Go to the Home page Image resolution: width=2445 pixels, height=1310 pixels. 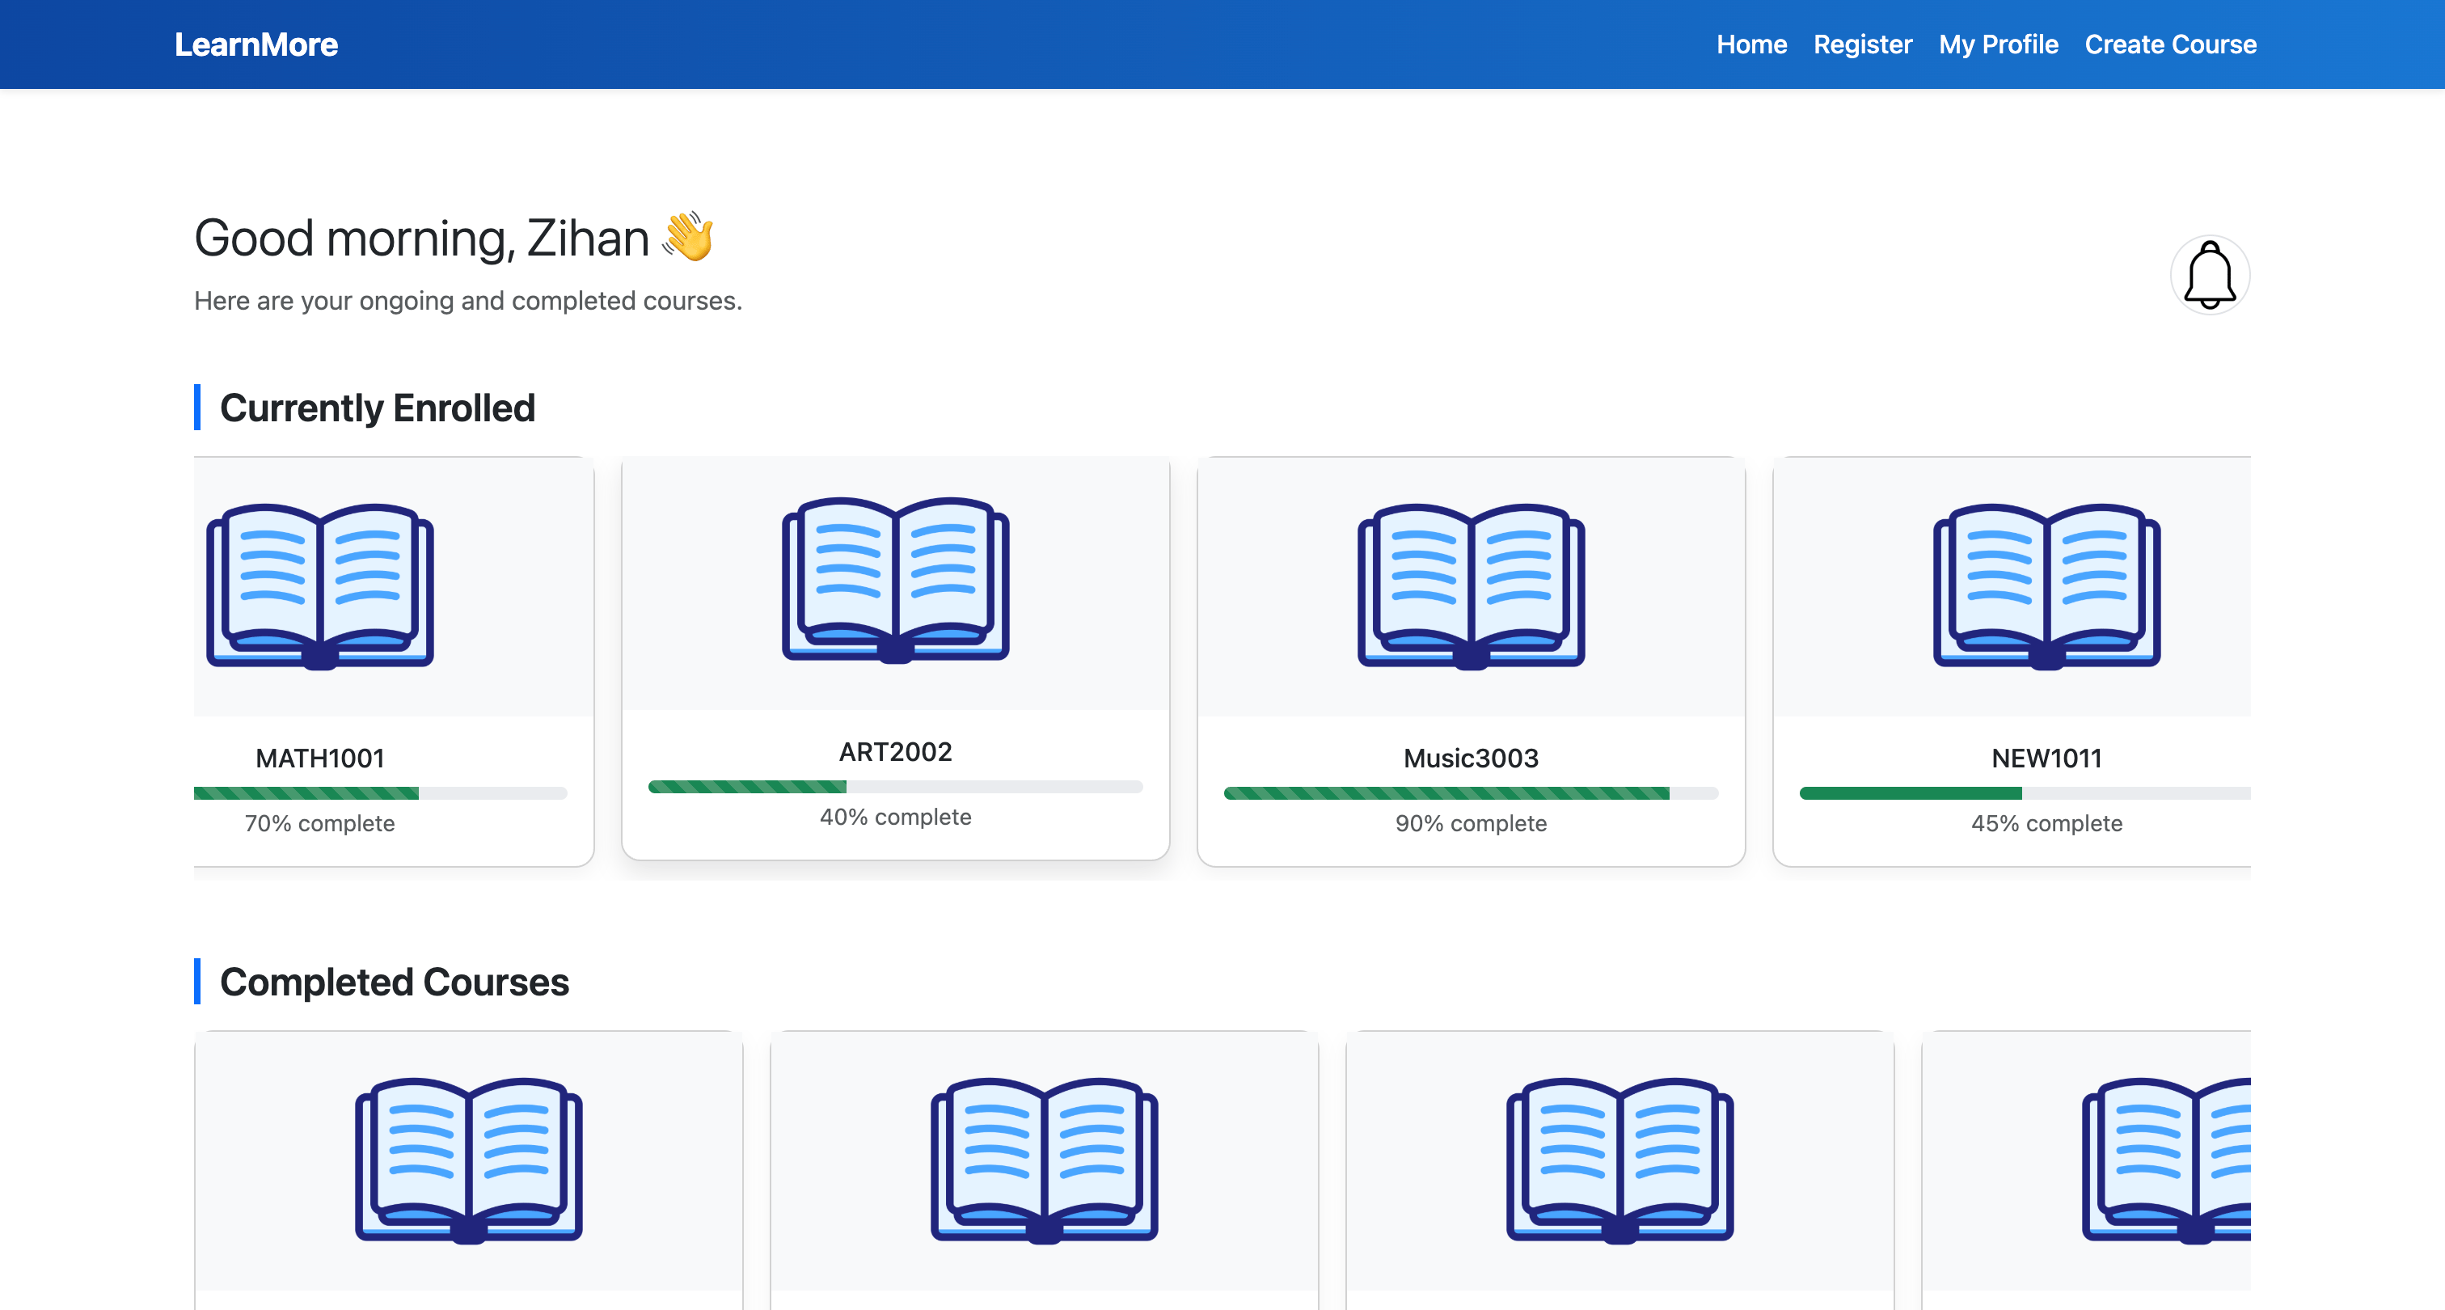pos(1751,44)
